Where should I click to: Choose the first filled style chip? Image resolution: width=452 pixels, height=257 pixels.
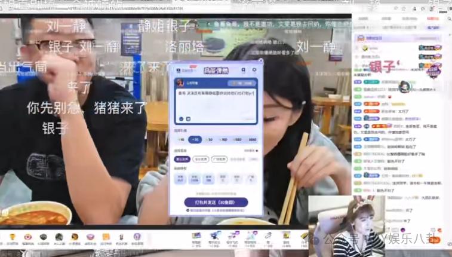coord(182,159)
